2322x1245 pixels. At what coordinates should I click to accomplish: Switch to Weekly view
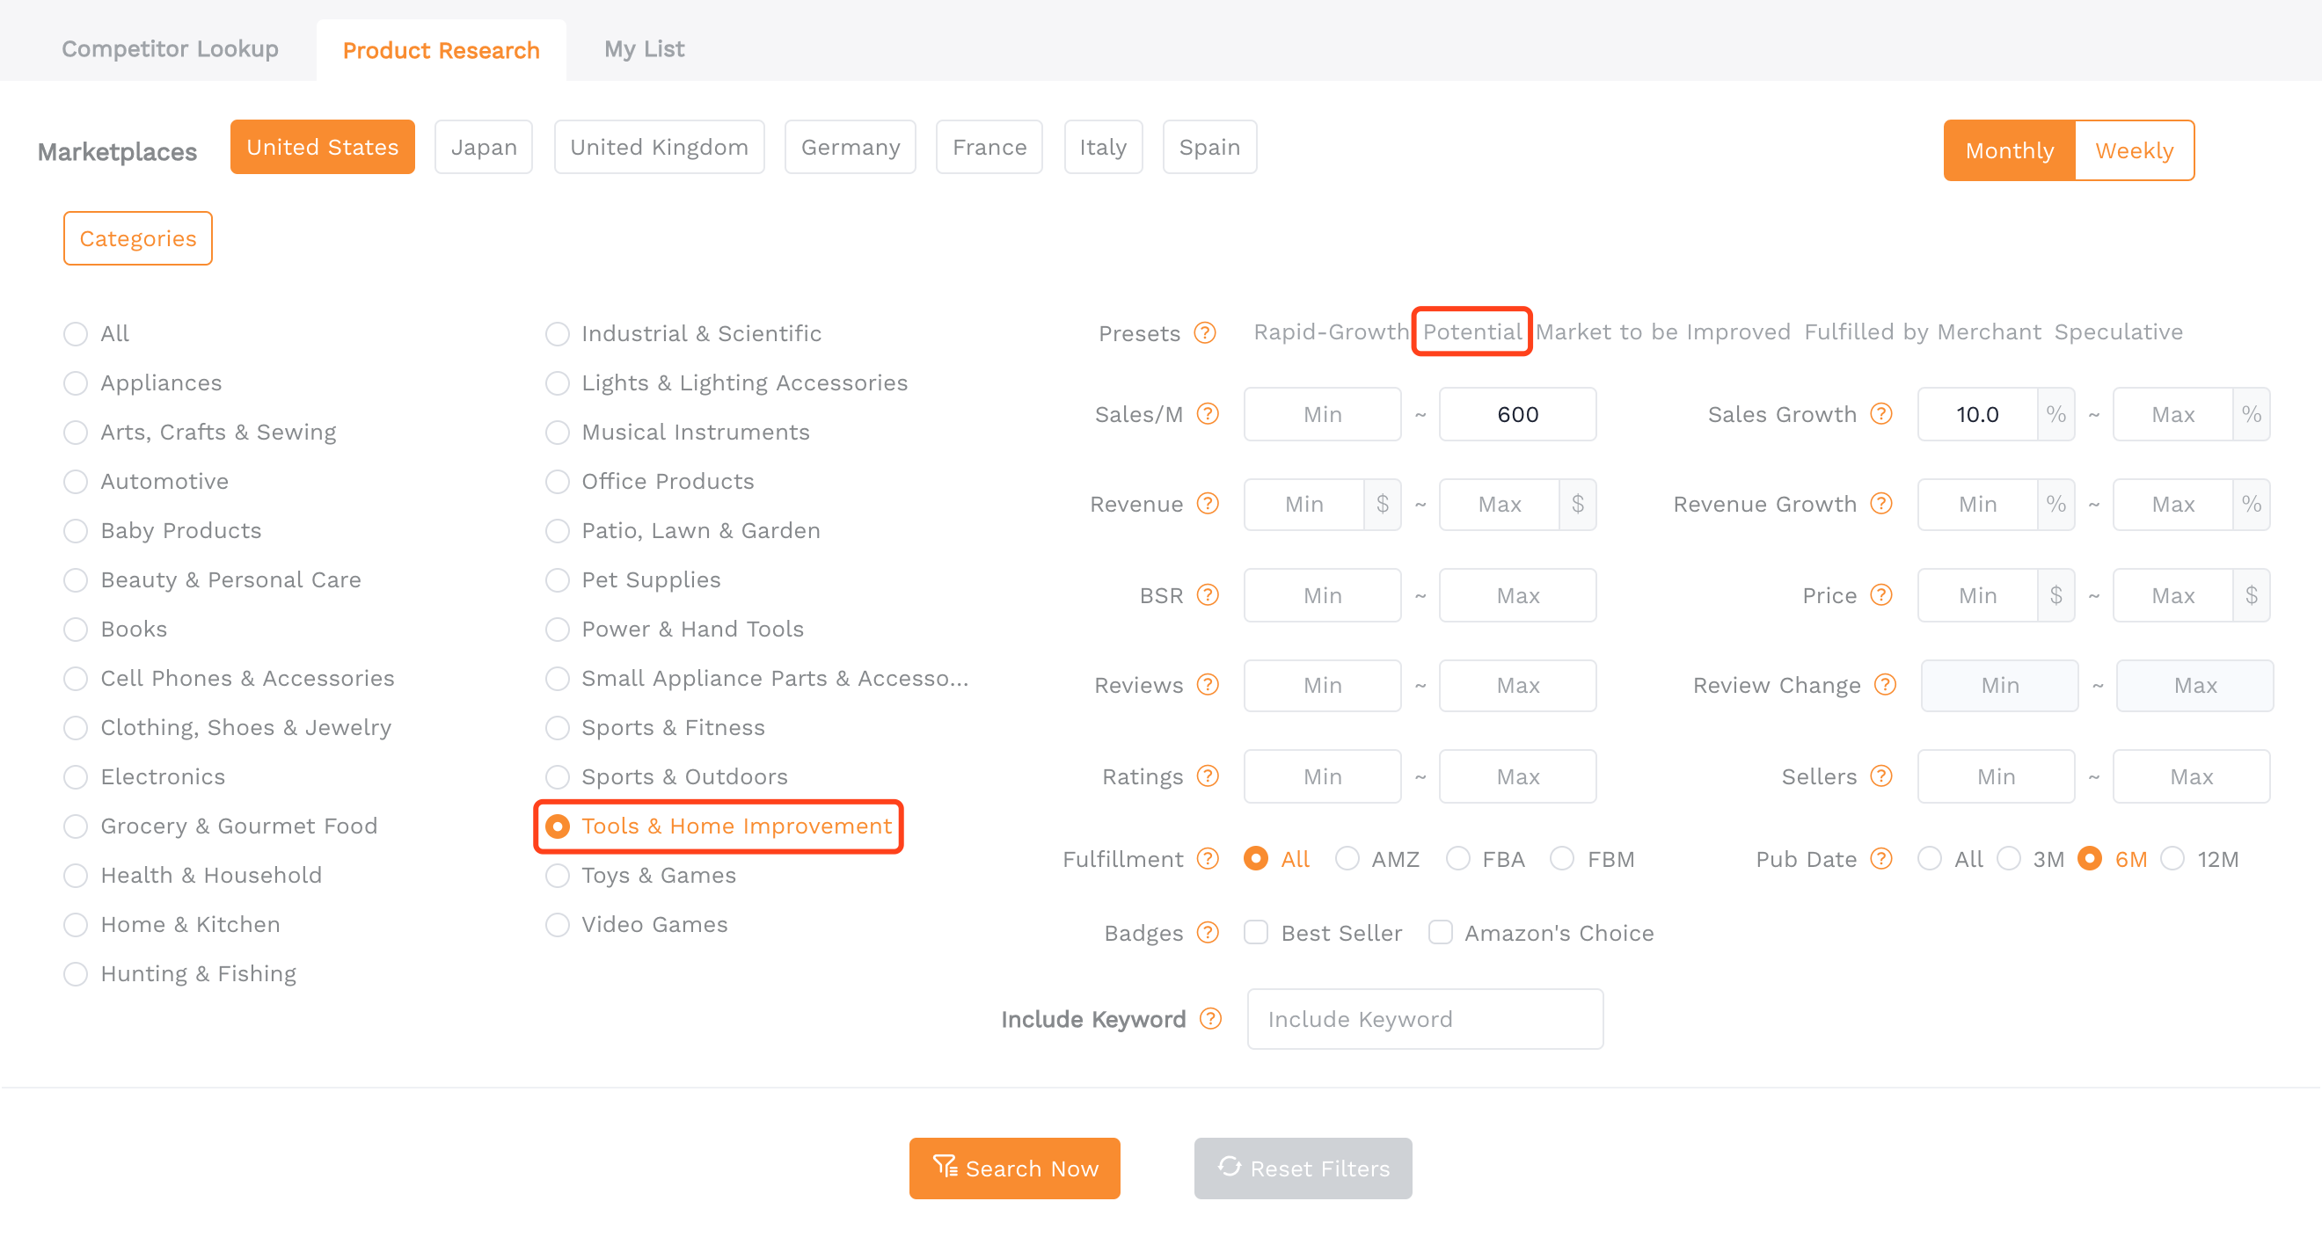2134,150
